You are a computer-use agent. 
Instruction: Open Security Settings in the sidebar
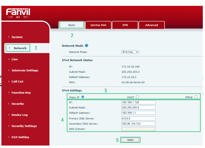pos(24,126)
